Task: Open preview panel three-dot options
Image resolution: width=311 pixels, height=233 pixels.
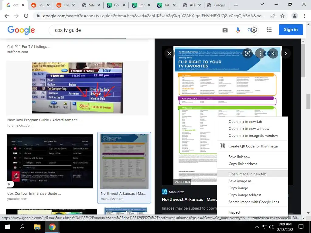Action: (x=260, y=53)
